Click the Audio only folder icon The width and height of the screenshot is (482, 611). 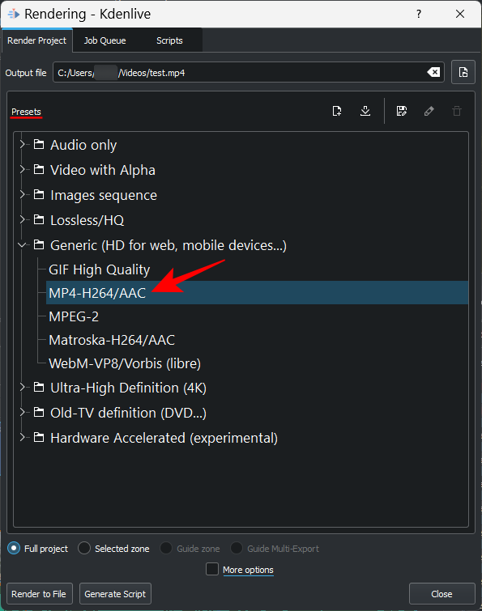coord(39,145)
